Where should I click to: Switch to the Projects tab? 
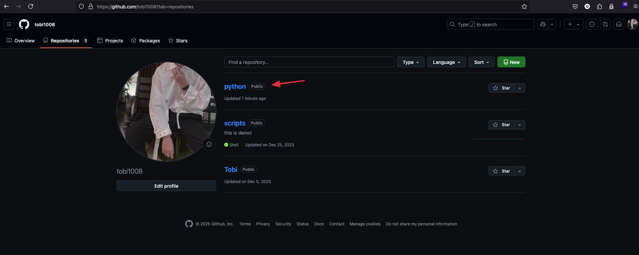[x=110, y=41]
